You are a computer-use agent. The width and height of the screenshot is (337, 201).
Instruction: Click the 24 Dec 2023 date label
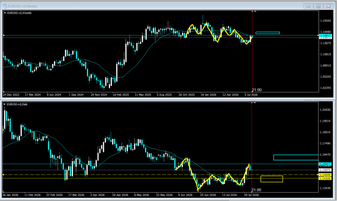11,95
